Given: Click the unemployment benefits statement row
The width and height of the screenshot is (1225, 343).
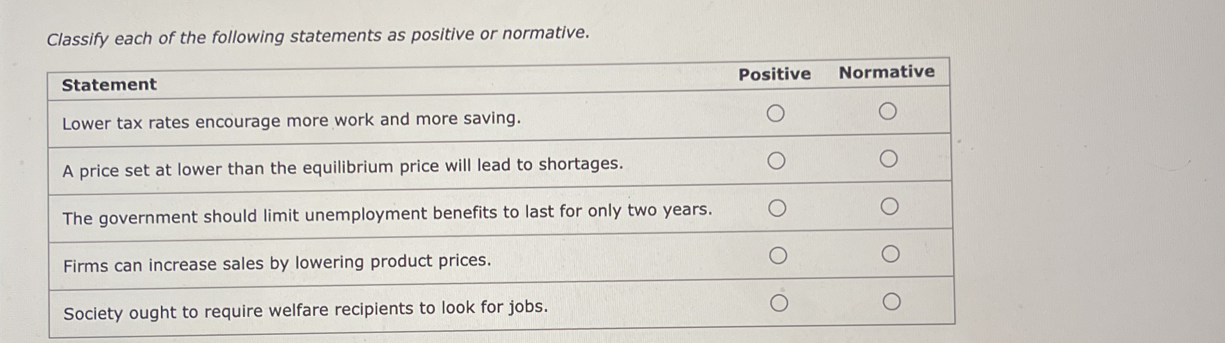Looking at the screenshot, I should pyautogui.click(x=388, y=212).
